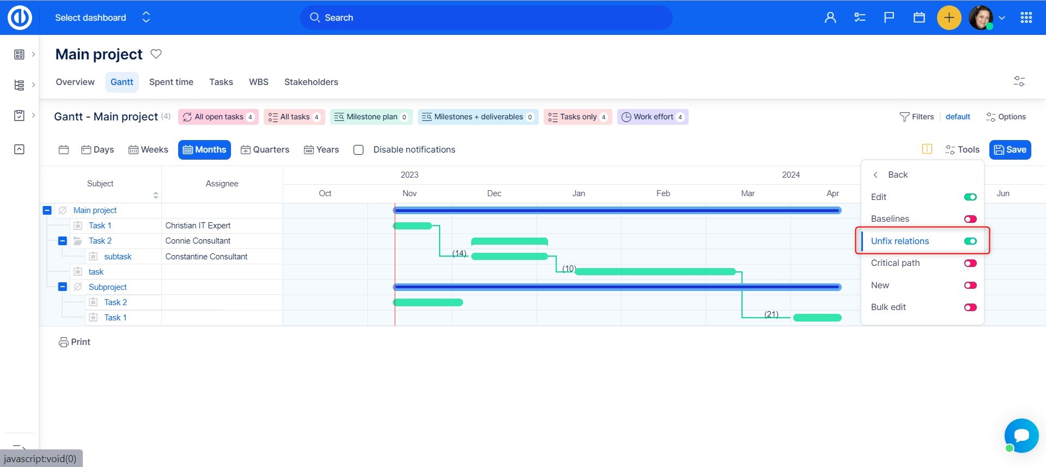Open the user profile icon
The height and width of the screenshot is (467, 1046).
(830, 18)
